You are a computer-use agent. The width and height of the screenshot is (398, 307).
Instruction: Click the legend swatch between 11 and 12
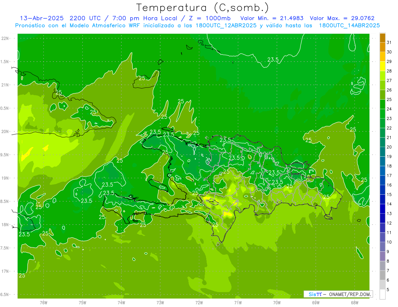pos(382,228)
